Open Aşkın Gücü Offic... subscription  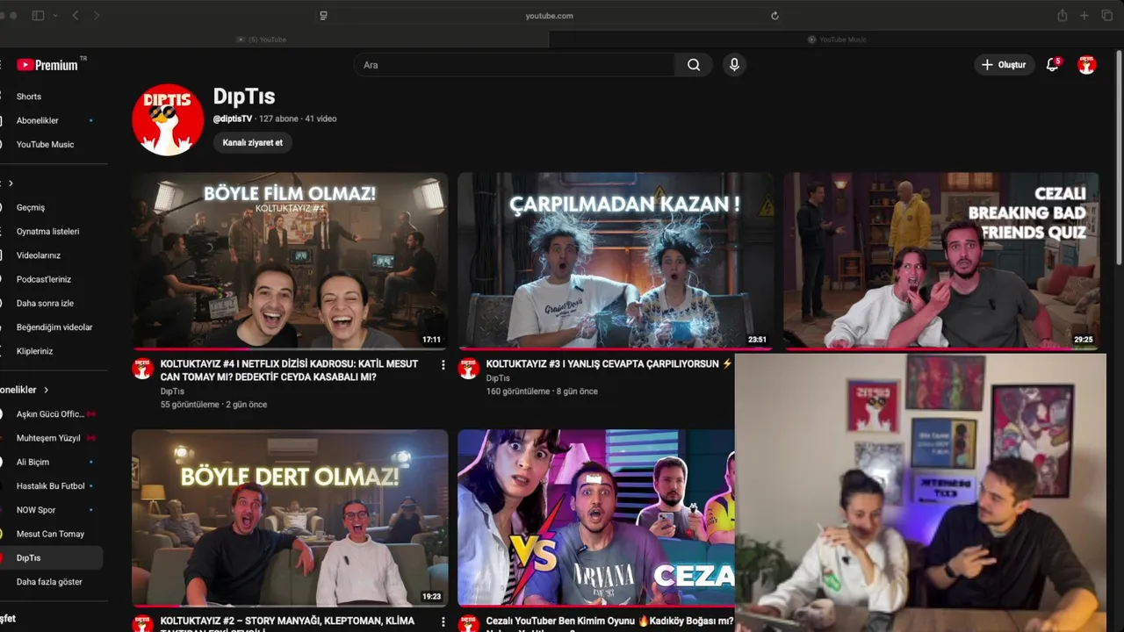pyautogui.click(x=50, y=414)
